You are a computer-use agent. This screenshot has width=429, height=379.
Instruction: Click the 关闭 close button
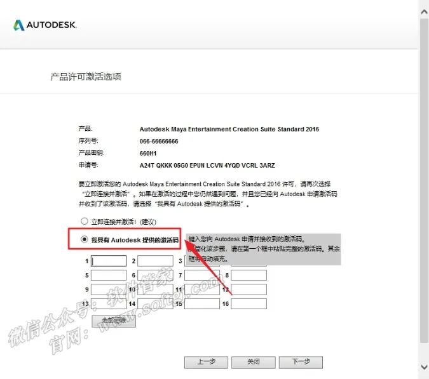(x=254, y=362)
